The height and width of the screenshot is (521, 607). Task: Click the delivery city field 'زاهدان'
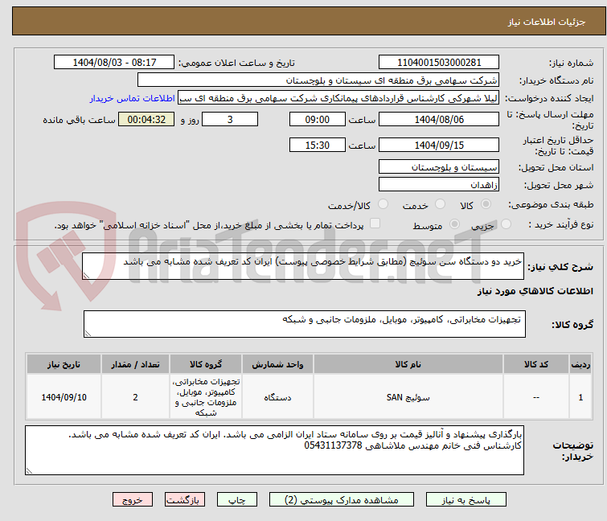439,184
